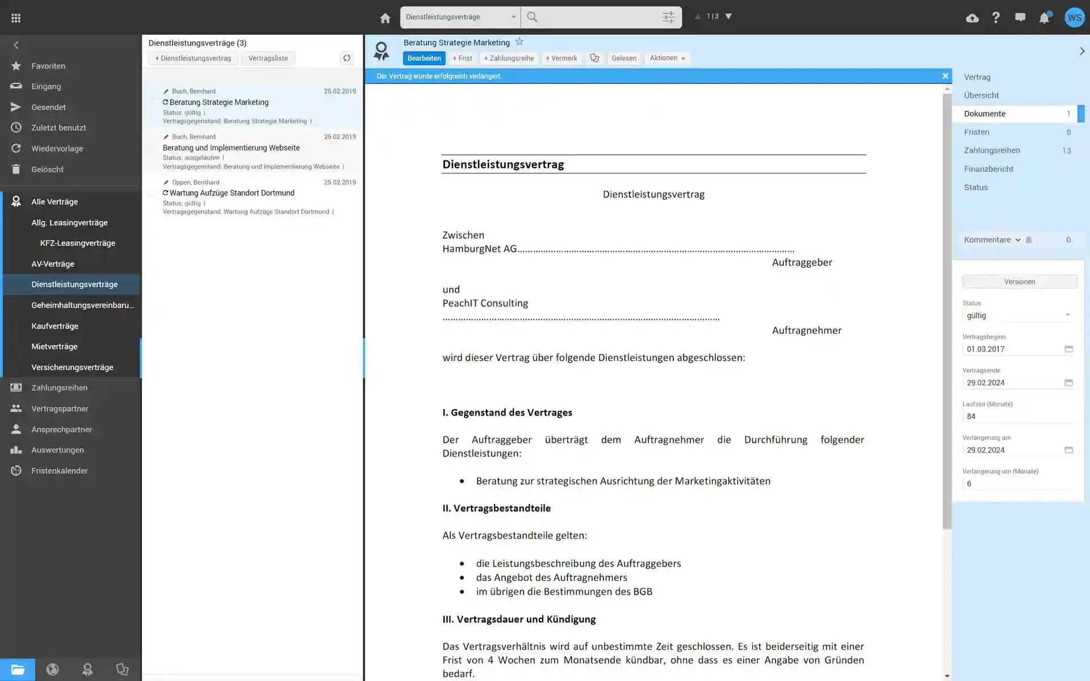Check the Beratung Strategie Marketing entry box
Screen dimensions: 1090x681
(151, 103)
